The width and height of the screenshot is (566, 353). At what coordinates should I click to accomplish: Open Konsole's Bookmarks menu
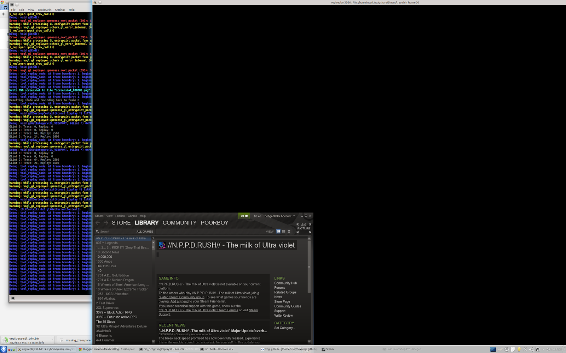click(x=45, y=10)
